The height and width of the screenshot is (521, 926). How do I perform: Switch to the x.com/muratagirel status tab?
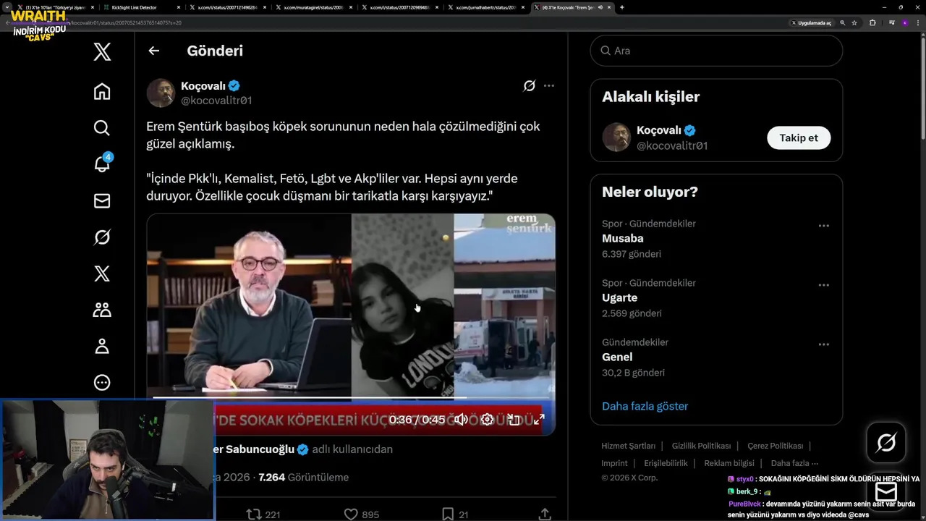pyautogui.click(x=313, y=7)
